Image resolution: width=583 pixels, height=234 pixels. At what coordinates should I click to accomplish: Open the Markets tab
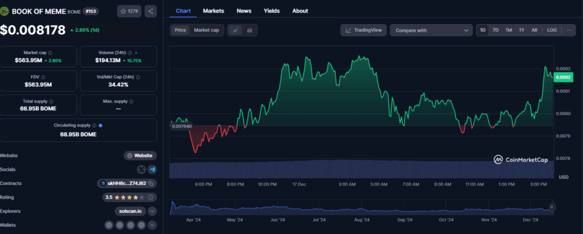214,11
